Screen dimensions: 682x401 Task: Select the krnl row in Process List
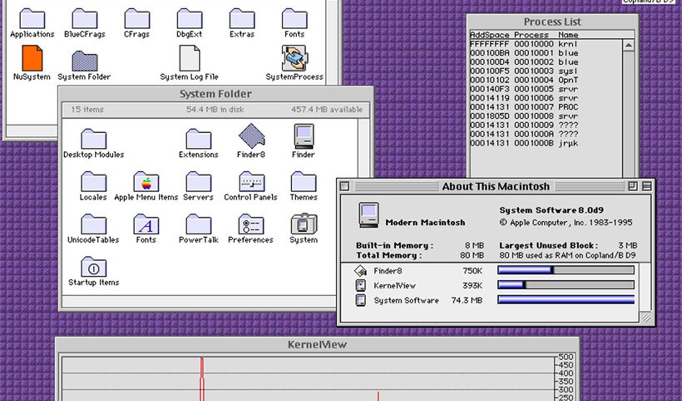(546, 44)
